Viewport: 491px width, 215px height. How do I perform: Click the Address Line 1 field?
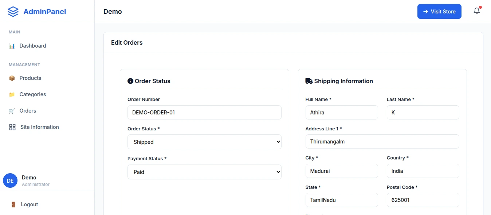(382, 142)
